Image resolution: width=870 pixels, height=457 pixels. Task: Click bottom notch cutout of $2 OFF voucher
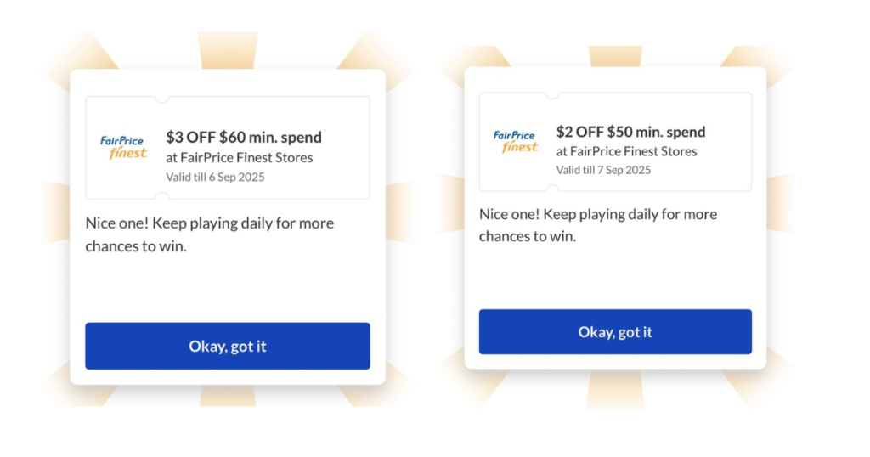[x=551, y=189]
